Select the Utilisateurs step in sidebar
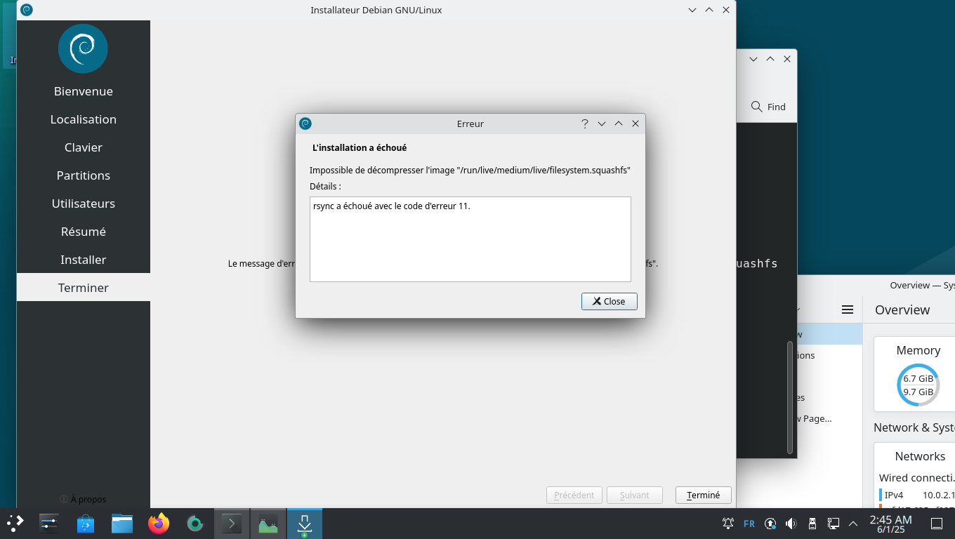Screen dimensions: 955x539 click(x=84, y=204)
